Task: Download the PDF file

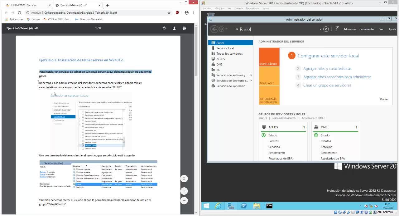Action: coord(174,28)
